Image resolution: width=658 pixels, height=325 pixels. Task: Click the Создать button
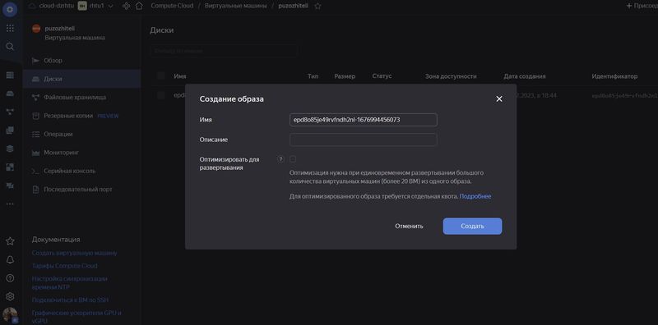(472, 227)
